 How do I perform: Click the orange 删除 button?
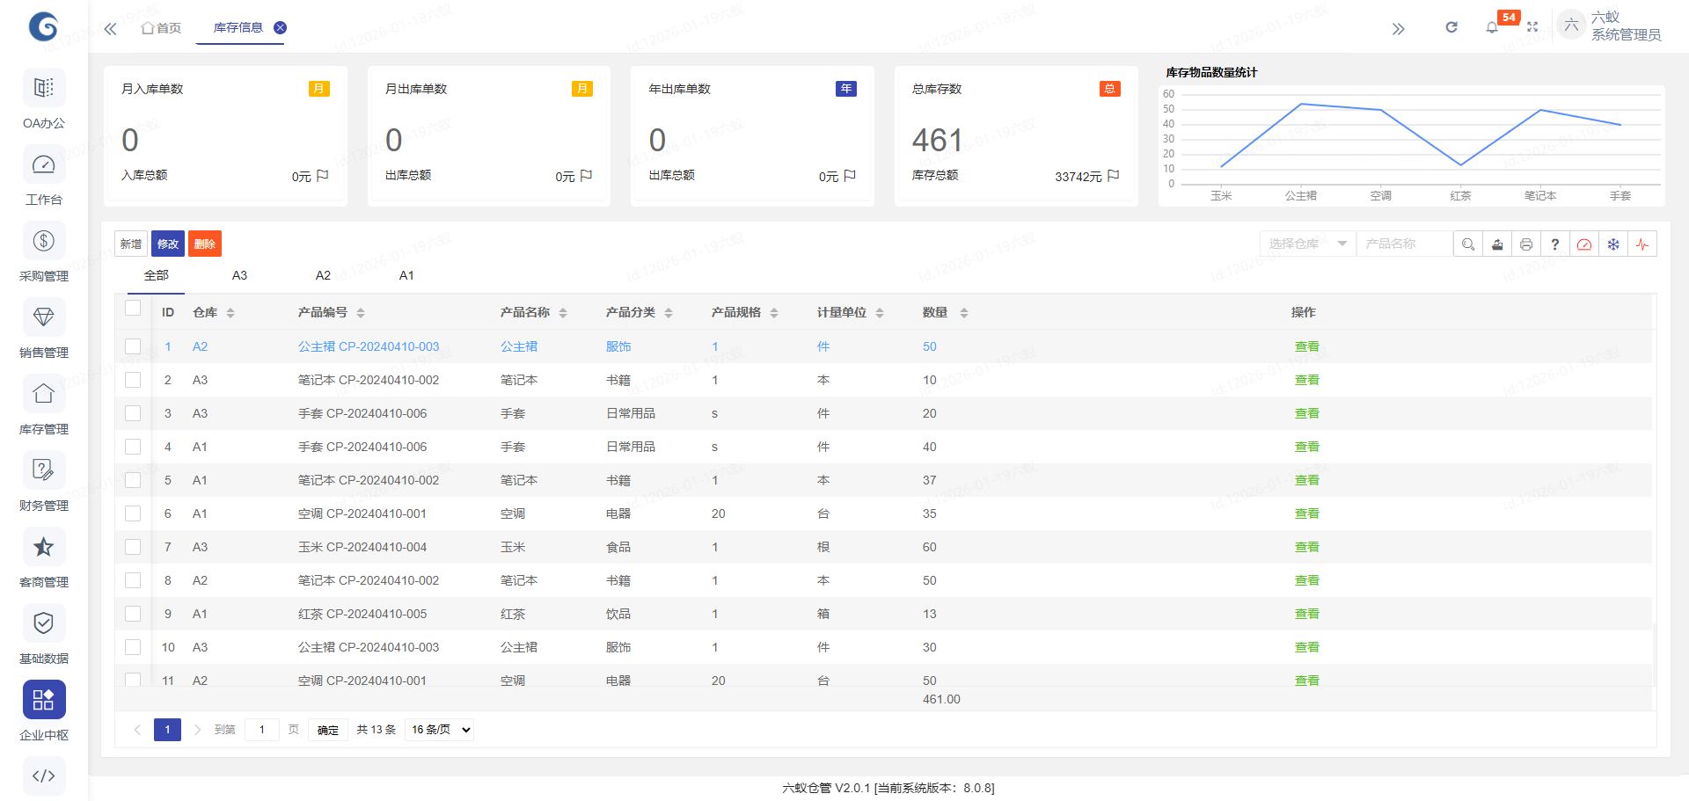(x=204, y=244)
